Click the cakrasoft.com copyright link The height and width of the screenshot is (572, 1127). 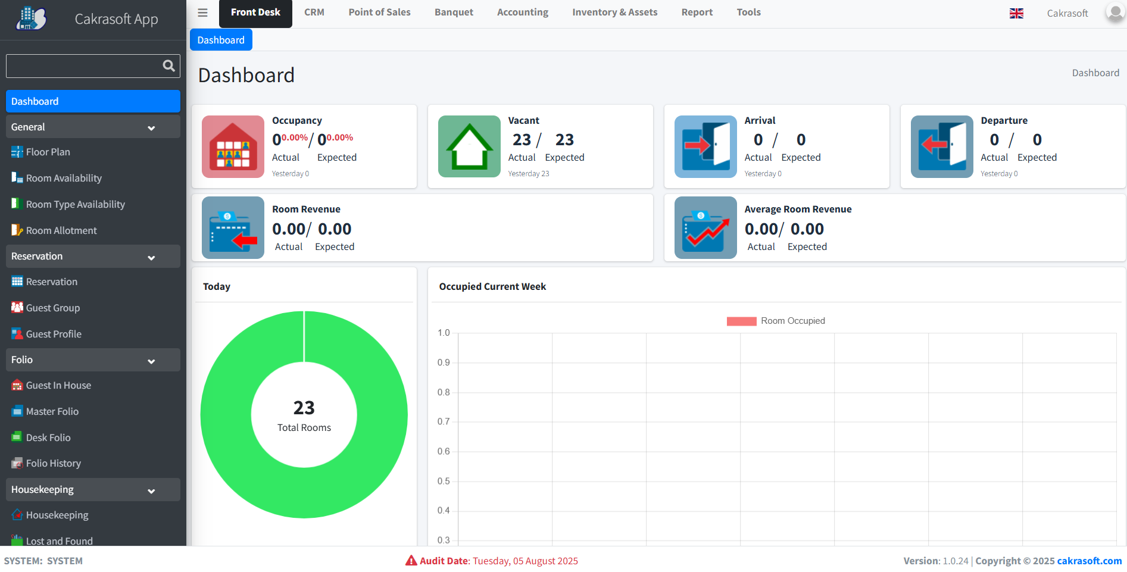point(1089,560)
